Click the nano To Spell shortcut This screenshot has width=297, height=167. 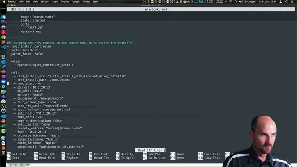click(x=125, y=158)
